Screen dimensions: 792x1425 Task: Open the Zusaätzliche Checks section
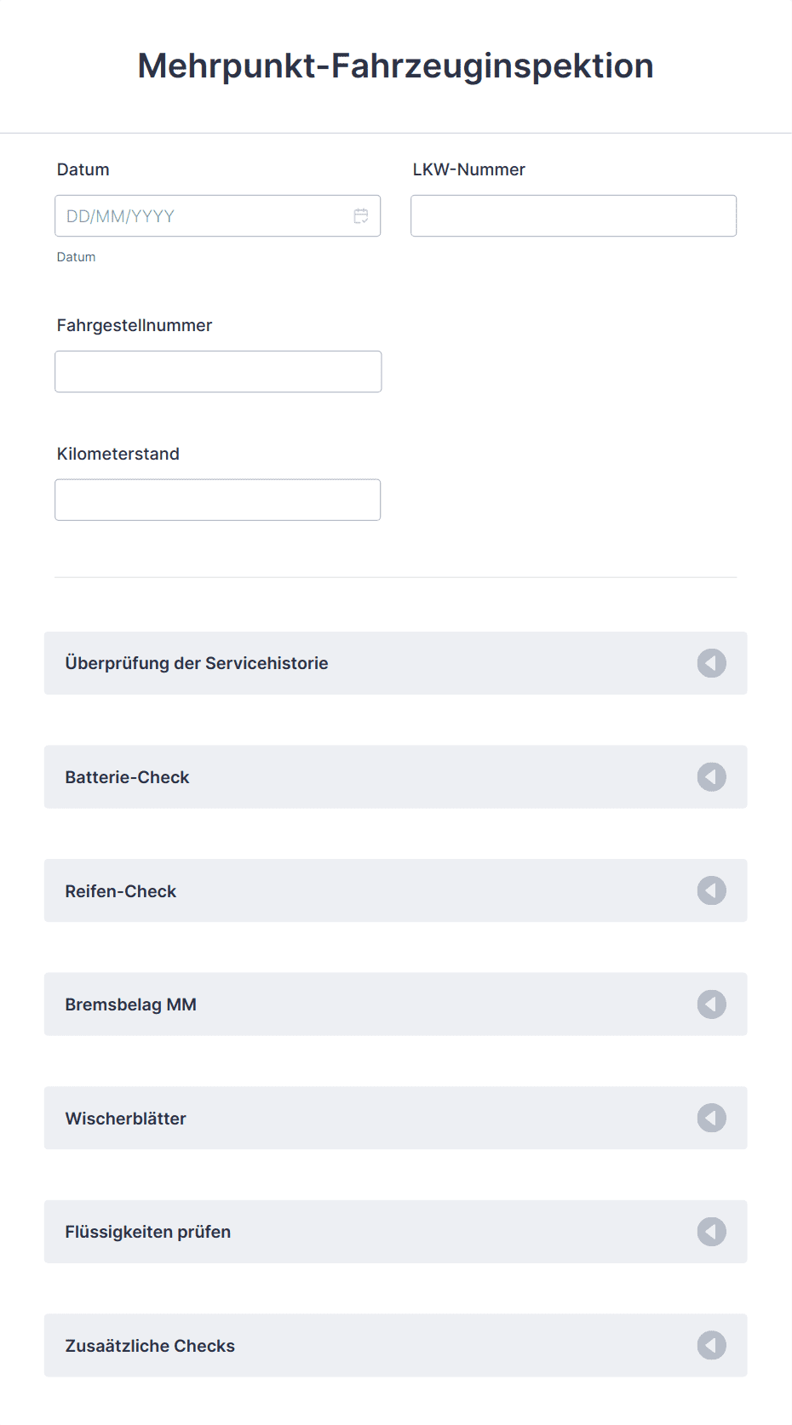(396, 1346)
